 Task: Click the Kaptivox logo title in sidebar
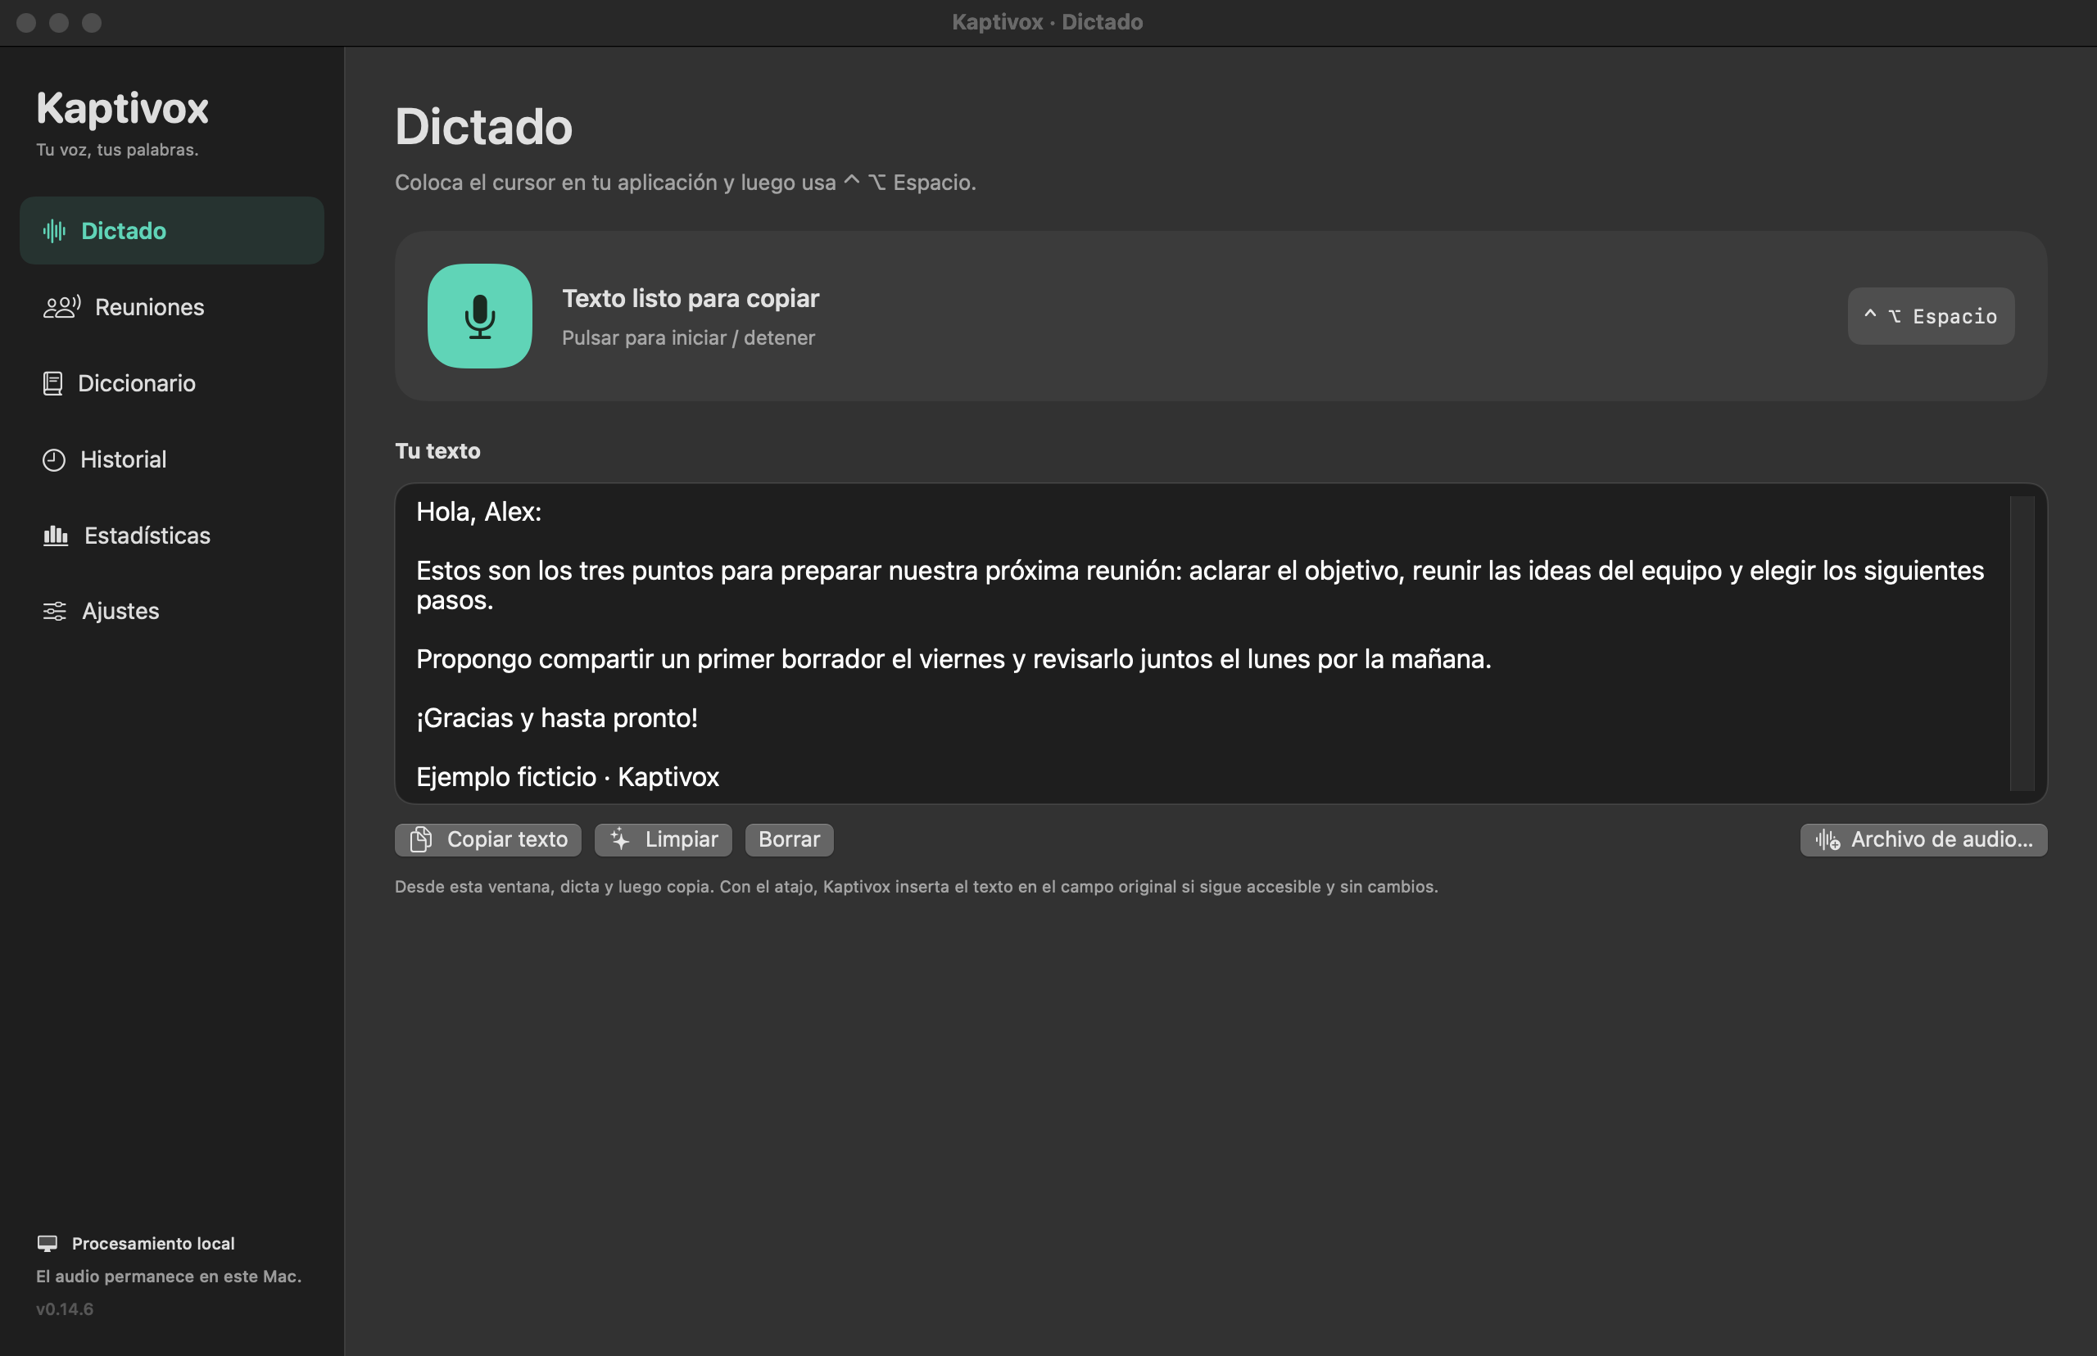(122, 108)
